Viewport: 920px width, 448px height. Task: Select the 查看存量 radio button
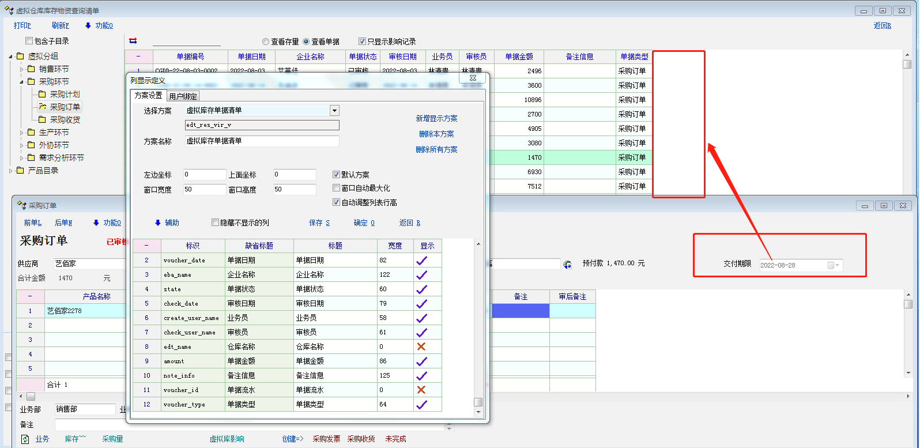(x=266, y=42)
